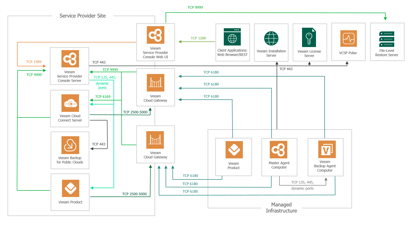The width and height of the screenshot is (411, 227).
Task: Click the "Veeam Backup Agent Computer" caption
Action: pos(325,166)
